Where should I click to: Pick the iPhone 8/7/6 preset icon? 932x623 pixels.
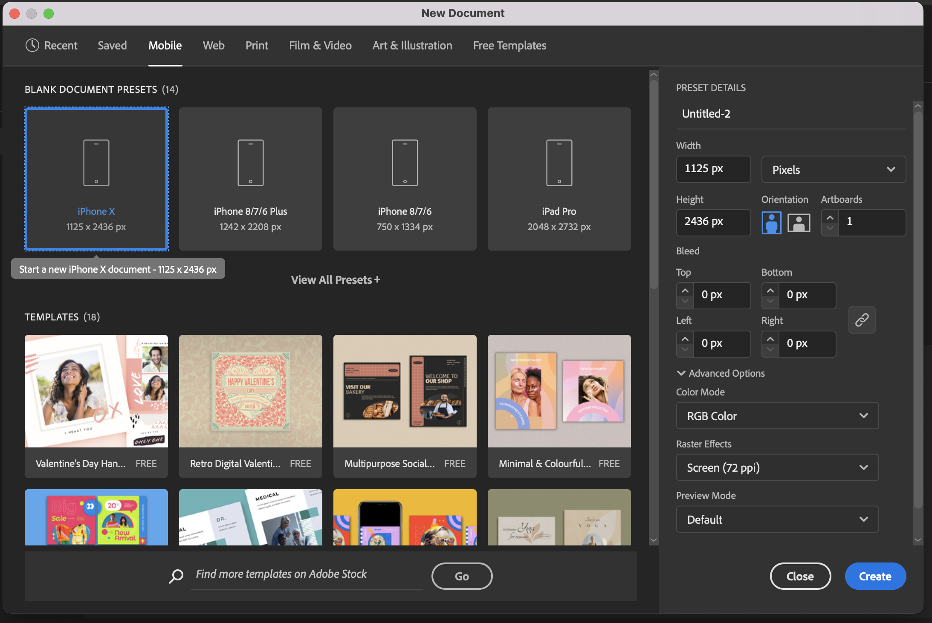[x=405, y=163]
